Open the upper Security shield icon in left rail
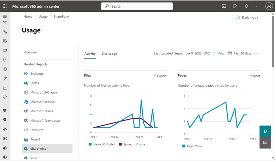Screen dimensions: 276x162 click(5, 110)
